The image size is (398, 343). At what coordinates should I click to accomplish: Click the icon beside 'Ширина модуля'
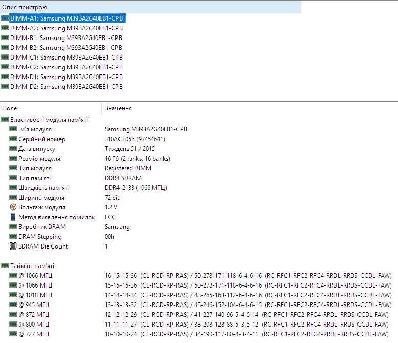pos(13,197)
